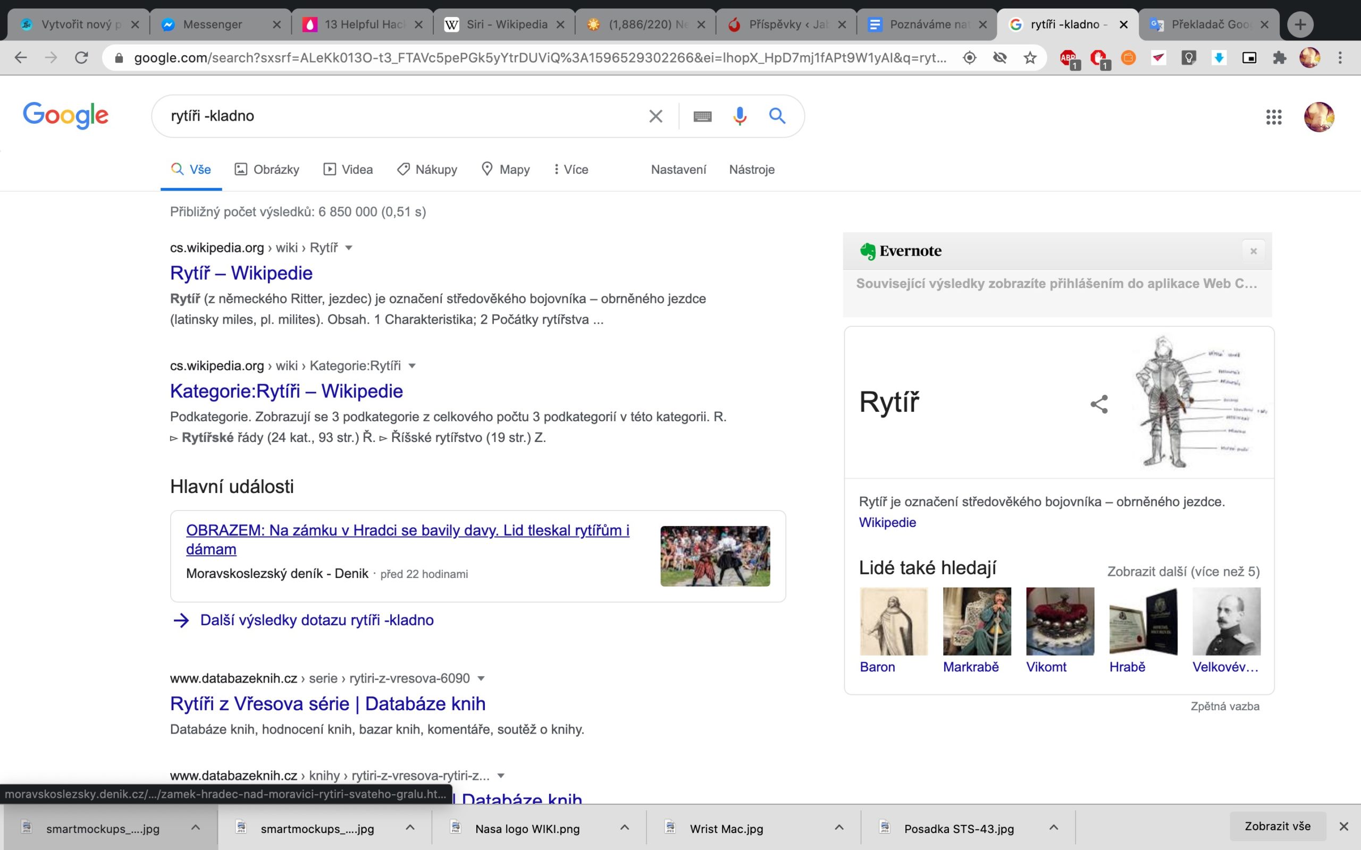The height and width of the screenshot is (850, 1361).
Task: Expand the dropdown arrow next to Kategorie:Rytíři result
Action: (412, 365)
